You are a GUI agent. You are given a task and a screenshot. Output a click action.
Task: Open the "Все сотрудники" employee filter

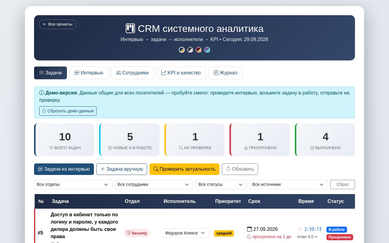[154, 184]
